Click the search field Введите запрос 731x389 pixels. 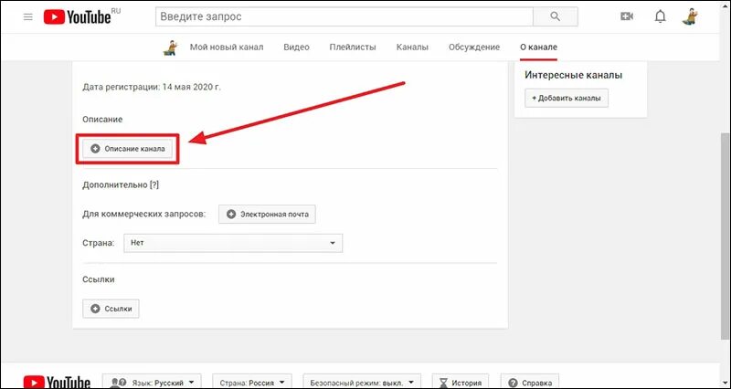(344, 17)
